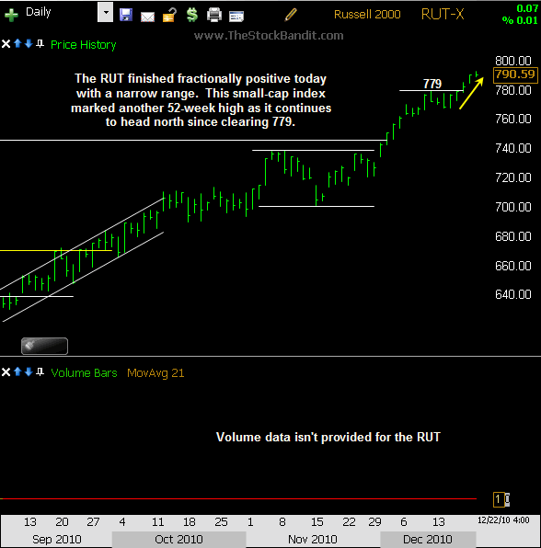
Task: Click the date 29 on time axis
Action: point(374,521)
